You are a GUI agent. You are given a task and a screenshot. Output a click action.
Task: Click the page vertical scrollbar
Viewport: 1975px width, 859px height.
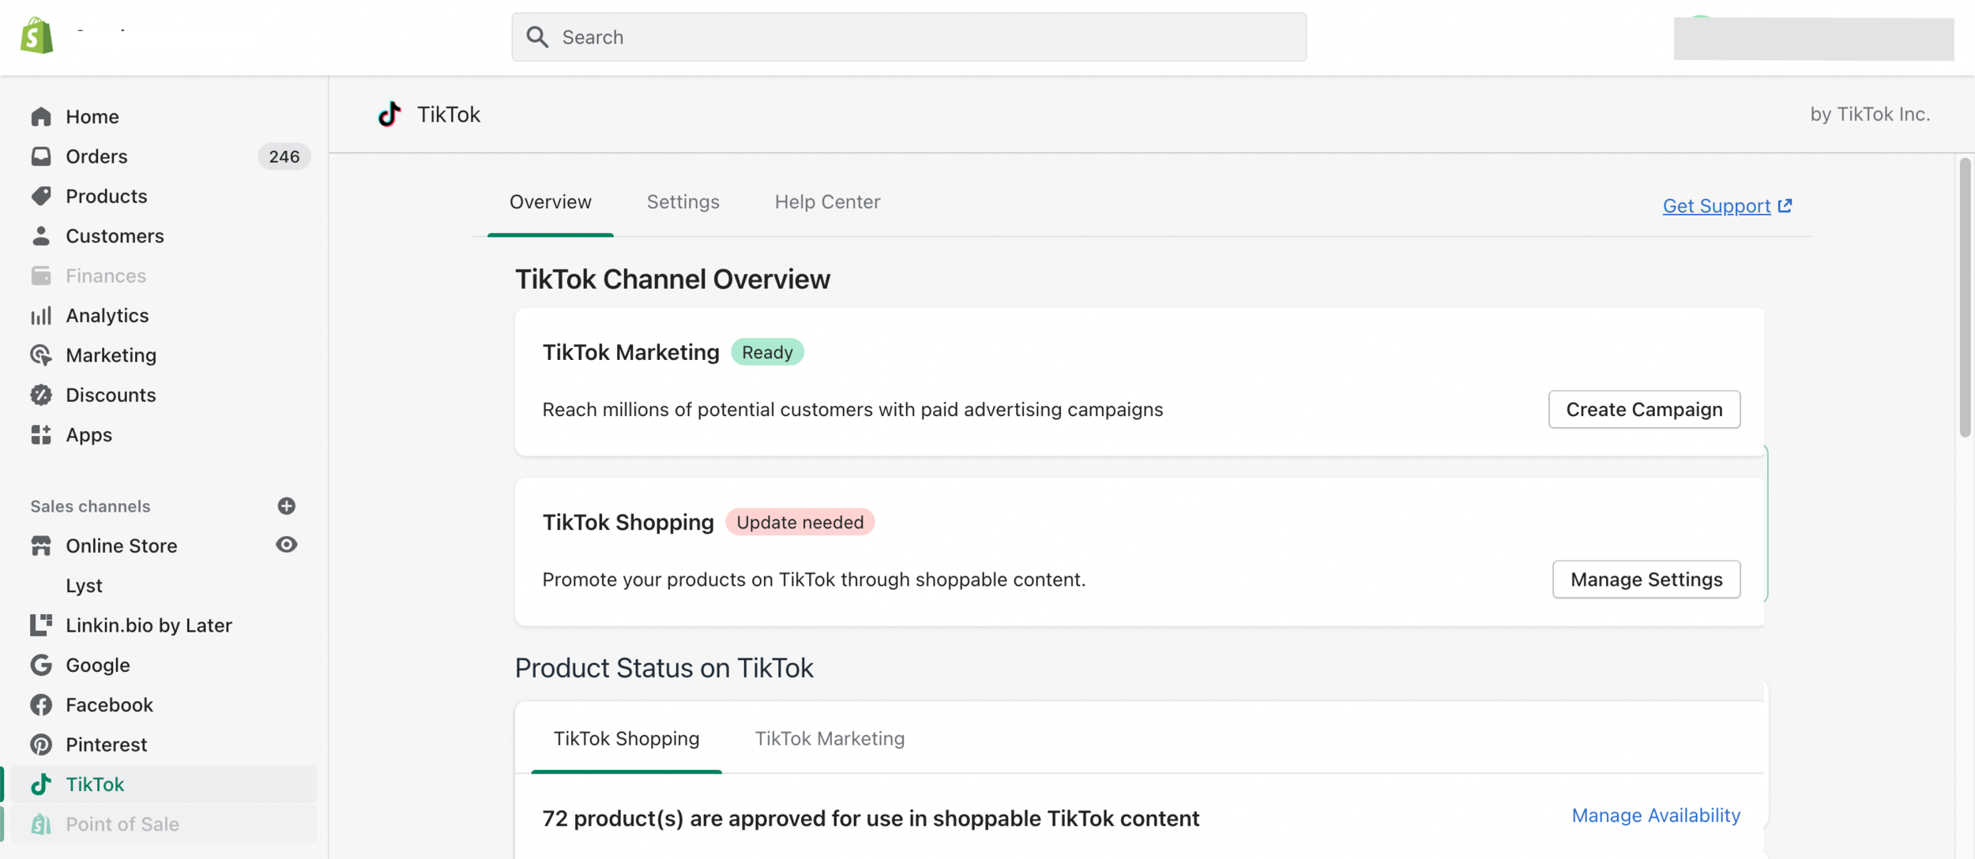pyautogui.click(x=1965, y=297)
